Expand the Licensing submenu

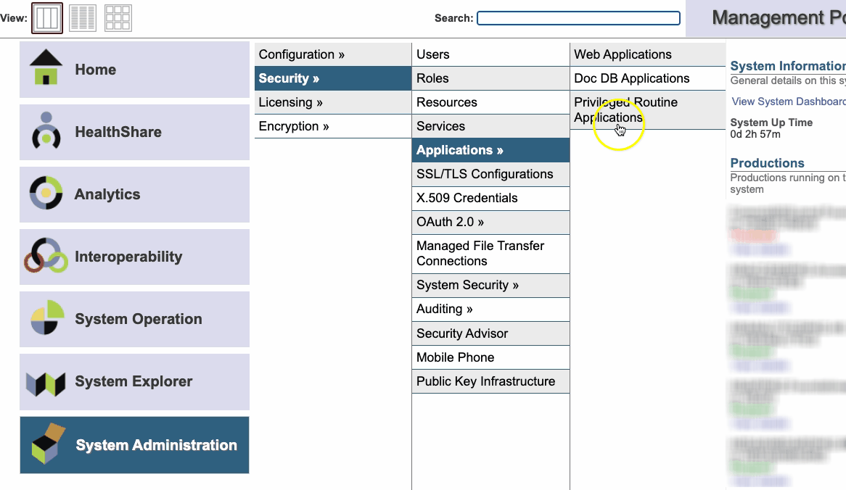point(333,102)
